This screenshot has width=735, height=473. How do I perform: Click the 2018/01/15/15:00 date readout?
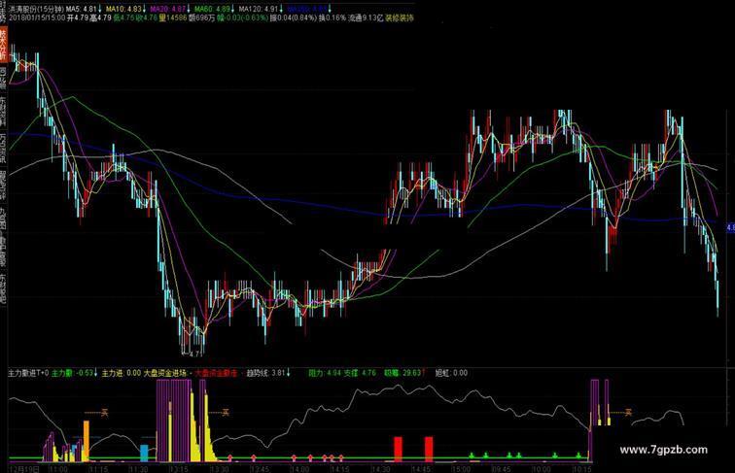point(37,18)
